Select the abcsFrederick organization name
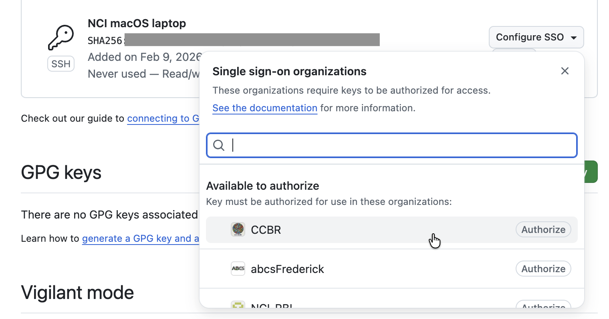 [287, 269]
